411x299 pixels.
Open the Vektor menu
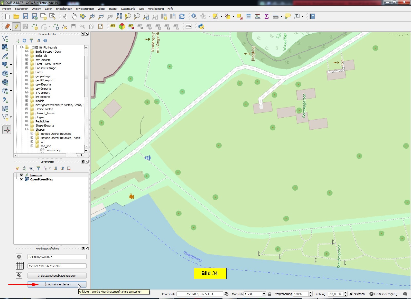click(101, 9)
